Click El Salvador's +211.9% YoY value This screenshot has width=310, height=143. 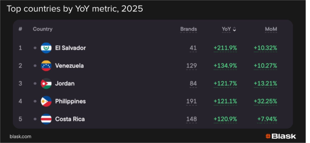click(225, 48)
